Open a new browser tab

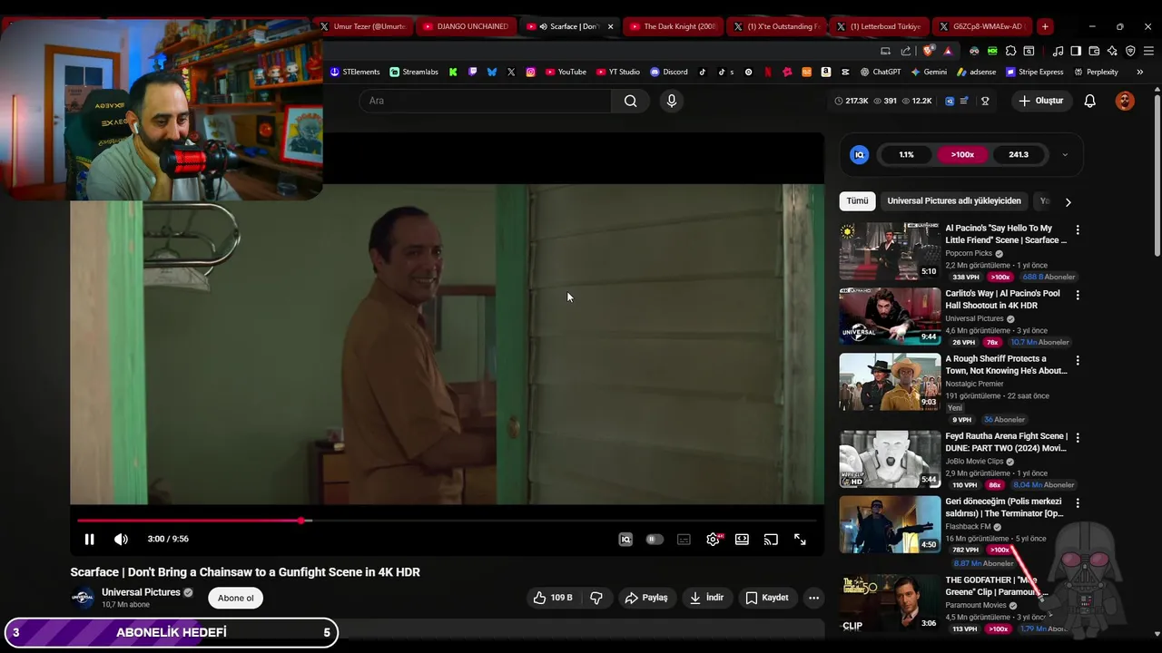click(x=1045, y=26)
